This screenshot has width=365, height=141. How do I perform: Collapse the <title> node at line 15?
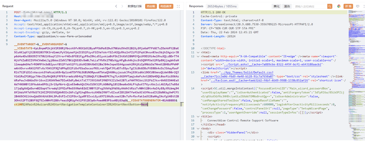198,116
